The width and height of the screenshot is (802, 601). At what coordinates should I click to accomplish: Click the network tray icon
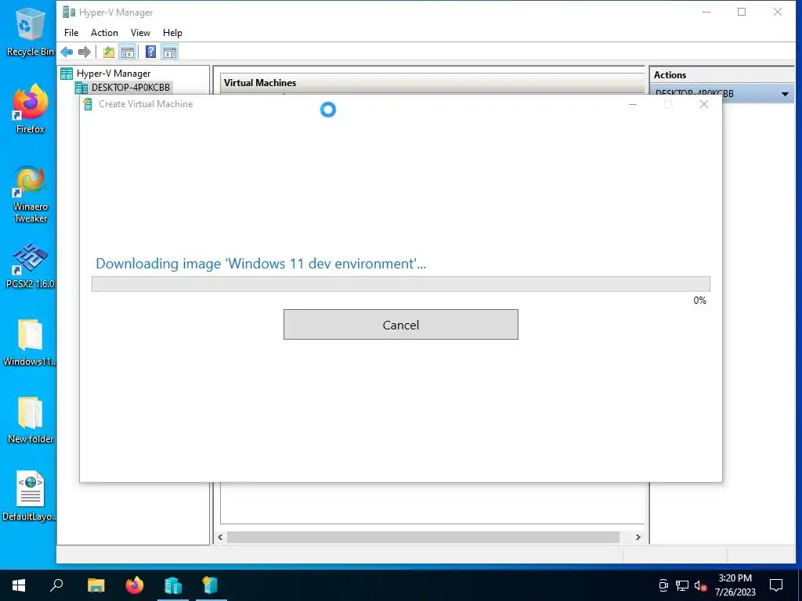point(682,585)
